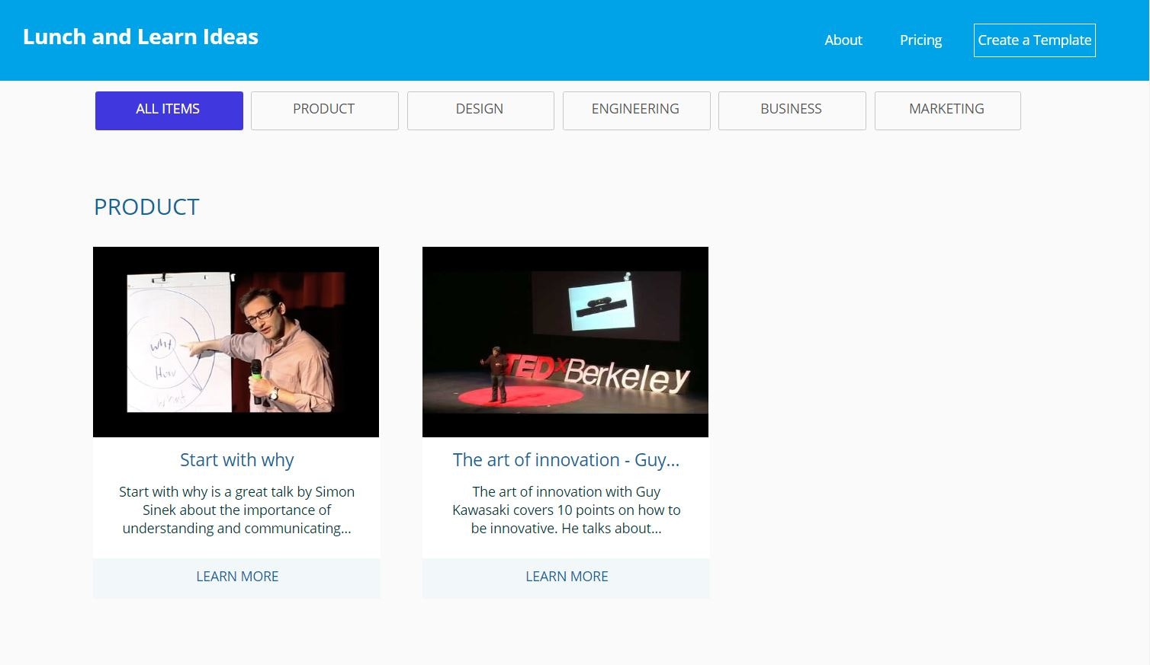
Task: Open the Start with why talk link
Action: coord(236,460)
